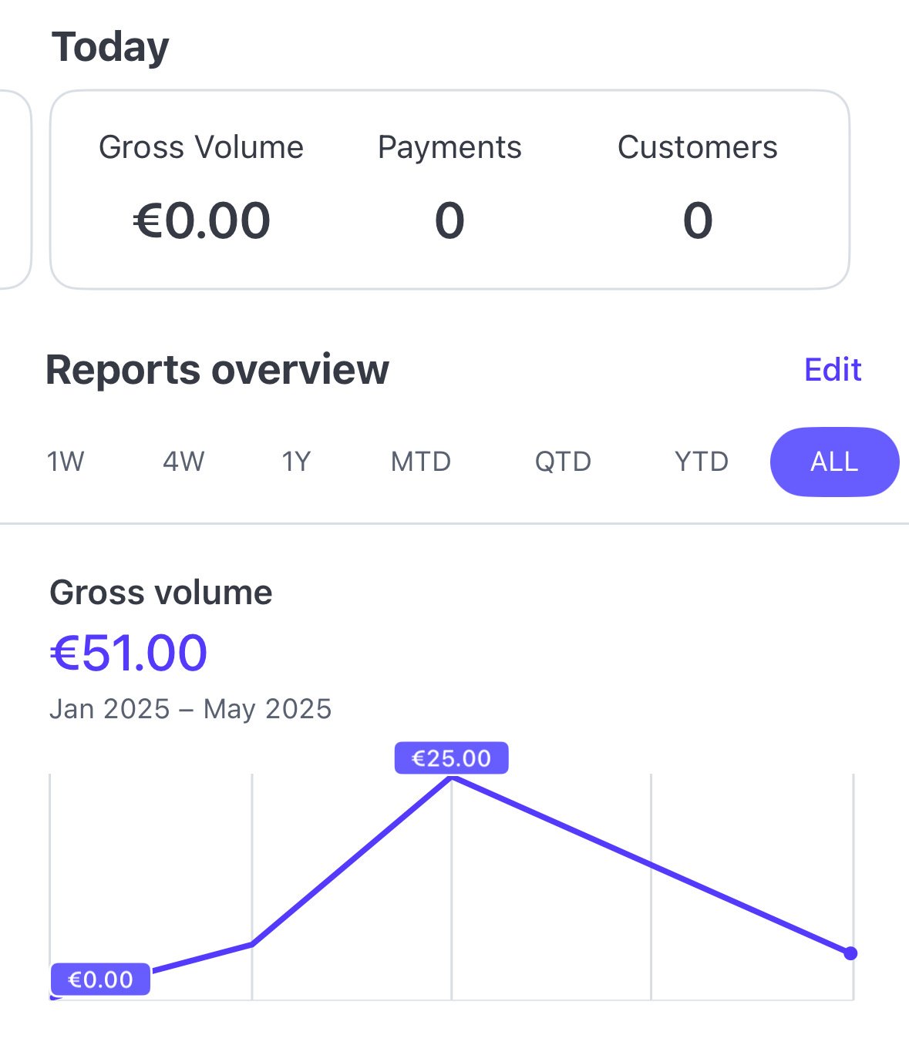
Task: Select the chart's final data point dot
Action: click(850, 953)
